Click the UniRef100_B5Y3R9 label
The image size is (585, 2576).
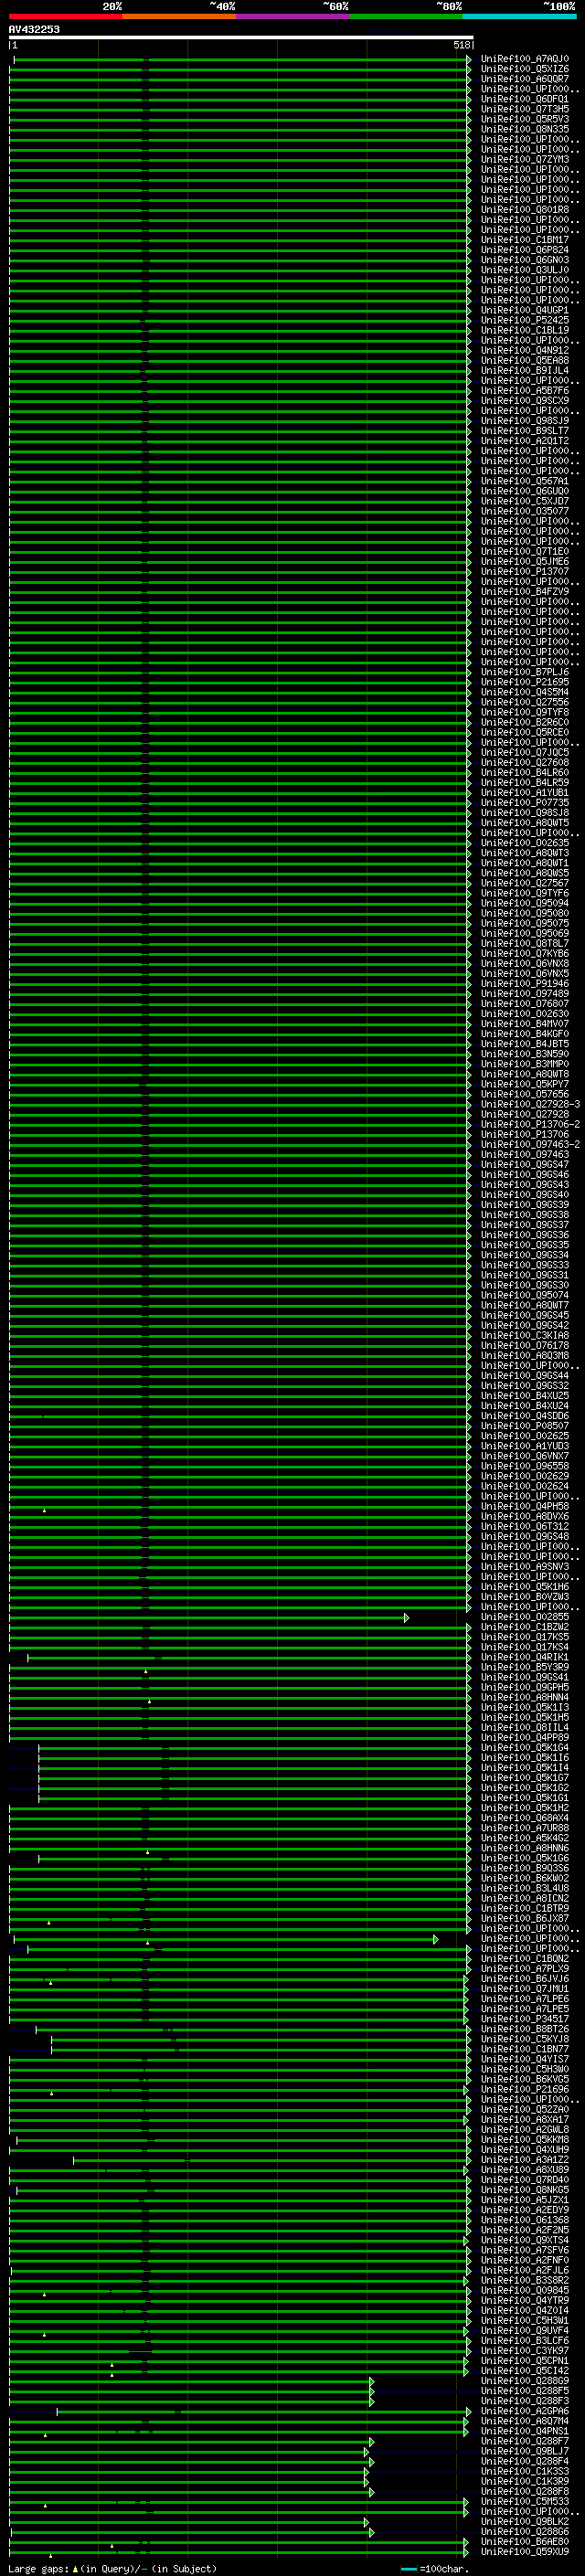(525, 1667)
